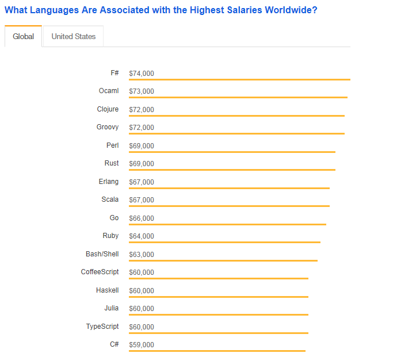
Task: Select the Perl salary bar
Action: click(x=232, y=152)
